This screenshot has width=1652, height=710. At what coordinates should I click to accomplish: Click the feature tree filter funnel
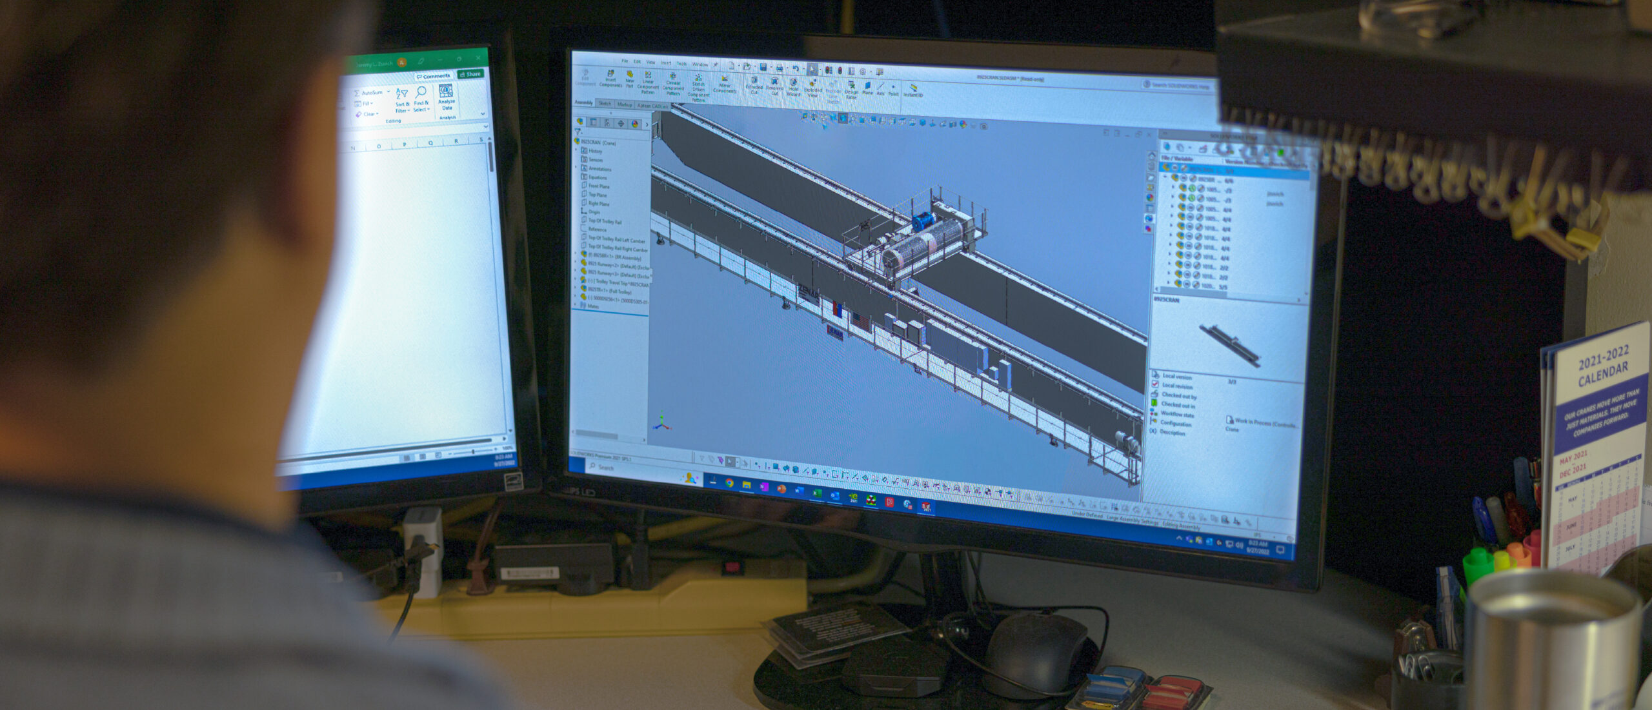pyautogui.click(x=578, y=132)
